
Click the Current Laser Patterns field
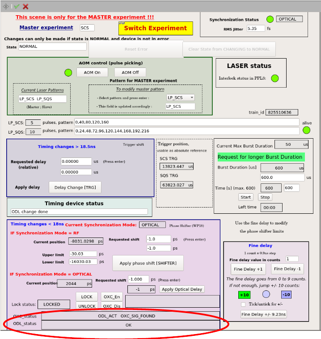pyautogui.click(x=42, y=99)
